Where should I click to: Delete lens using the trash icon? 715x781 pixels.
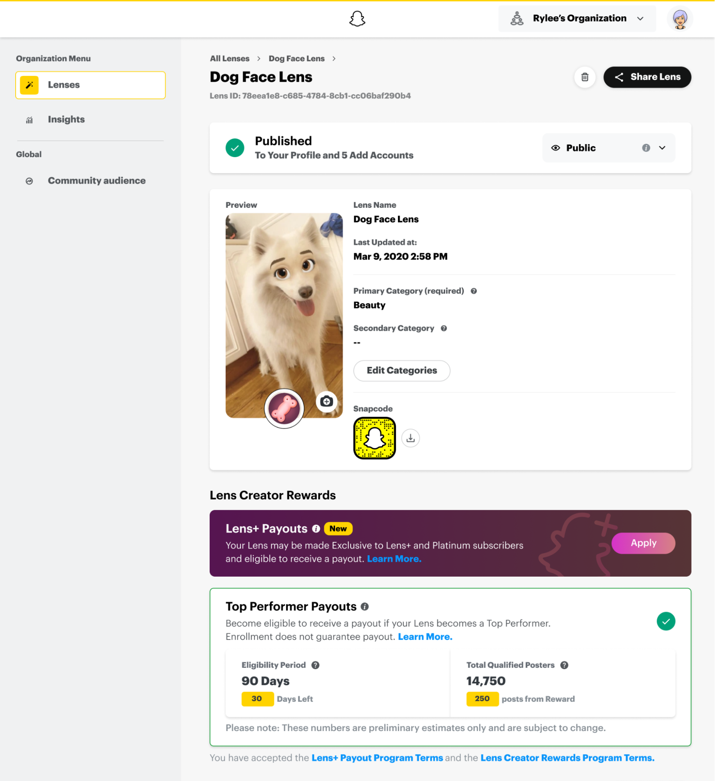[x=585, y=77]
